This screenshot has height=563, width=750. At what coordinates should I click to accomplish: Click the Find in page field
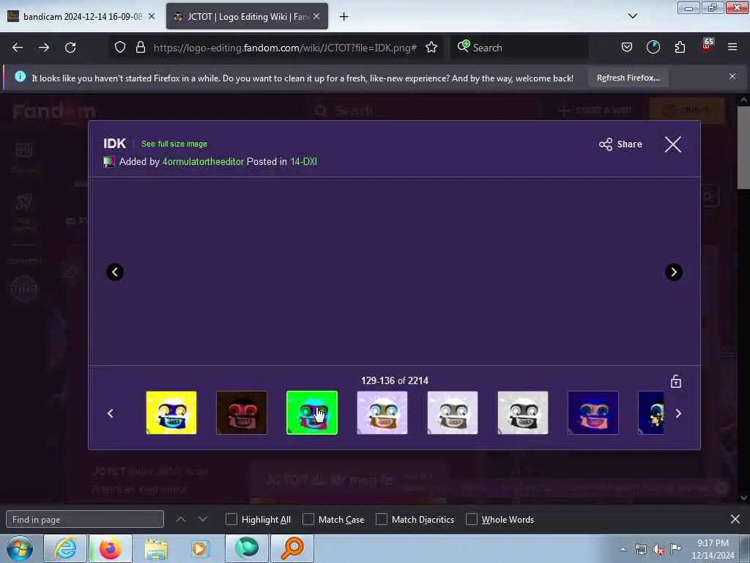(85, 520)
